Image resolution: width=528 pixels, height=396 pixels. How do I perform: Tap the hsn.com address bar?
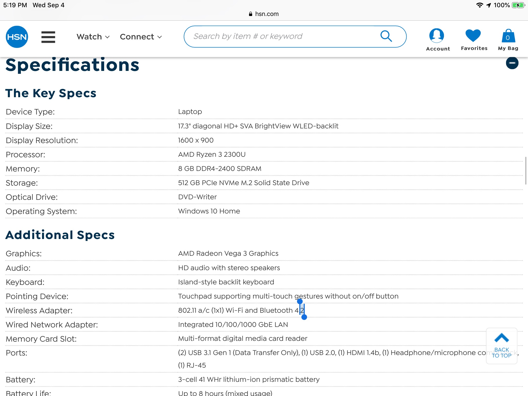click(x=264, y=14)
